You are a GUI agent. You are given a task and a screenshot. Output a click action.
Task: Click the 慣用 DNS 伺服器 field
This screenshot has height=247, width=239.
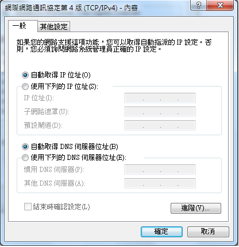[160, 170]
